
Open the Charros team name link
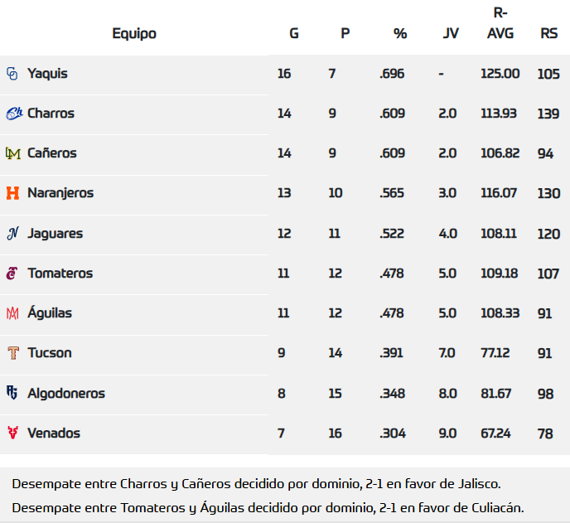[51, 114]
